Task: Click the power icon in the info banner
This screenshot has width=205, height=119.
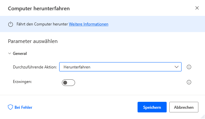Action: click(11, 24)
